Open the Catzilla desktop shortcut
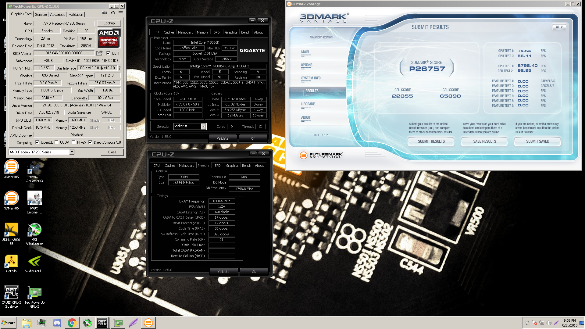585x329 pixels. (11, 264)
